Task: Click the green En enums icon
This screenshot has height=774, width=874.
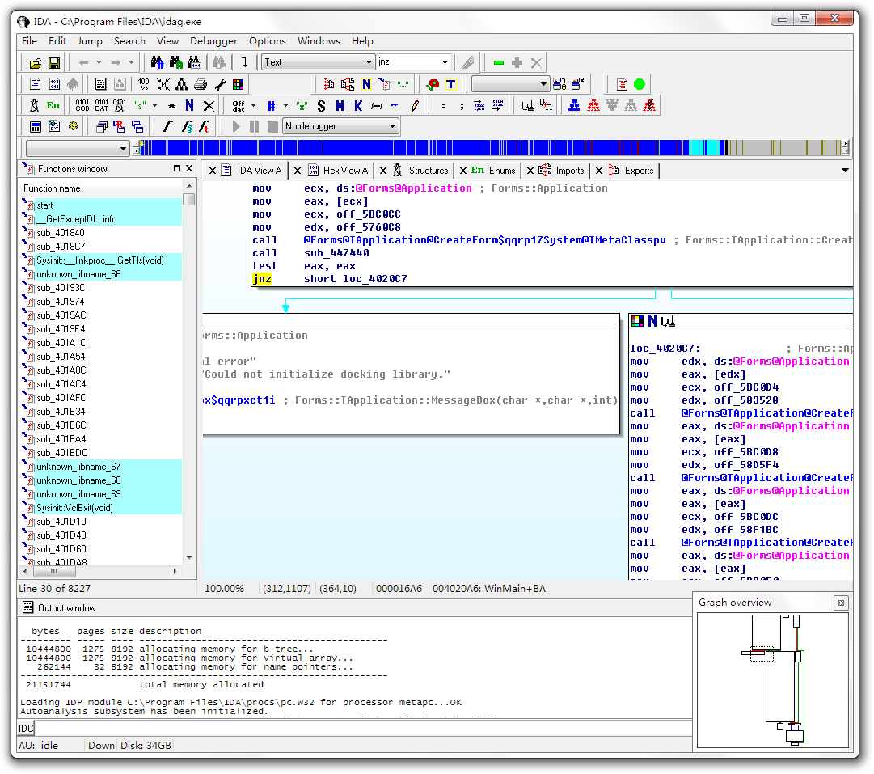Action: pos(53,105)
